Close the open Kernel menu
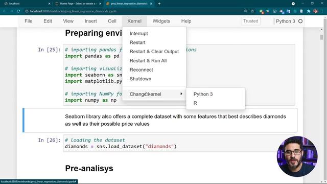 click(134, 21)
